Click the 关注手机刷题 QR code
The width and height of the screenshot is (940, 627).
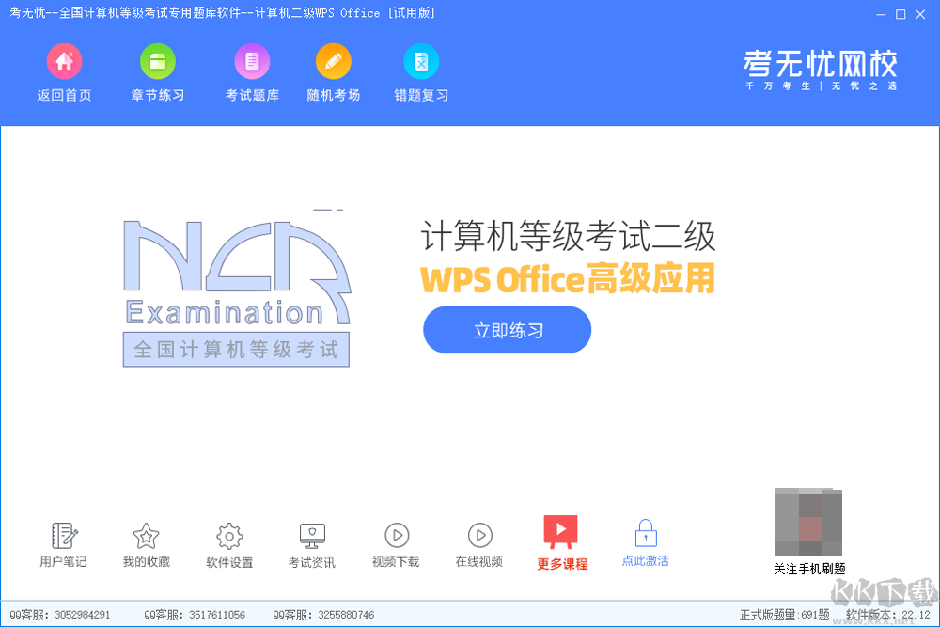(808, 522)
